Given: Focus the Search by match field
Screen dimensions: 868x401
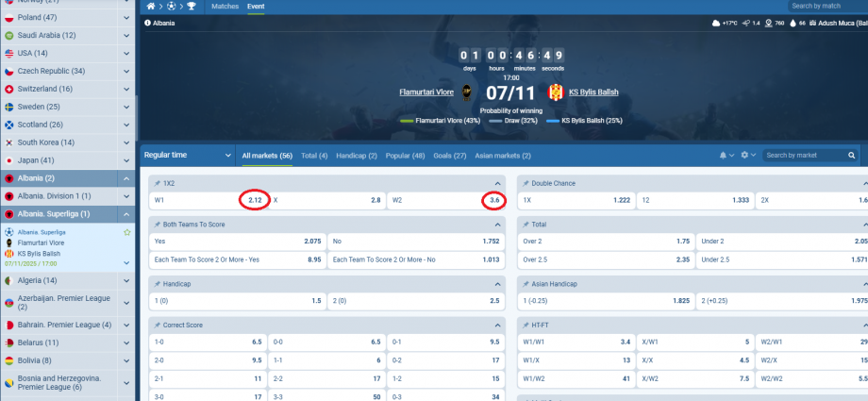Looking at the screenshot, I should tap(827, 6).
